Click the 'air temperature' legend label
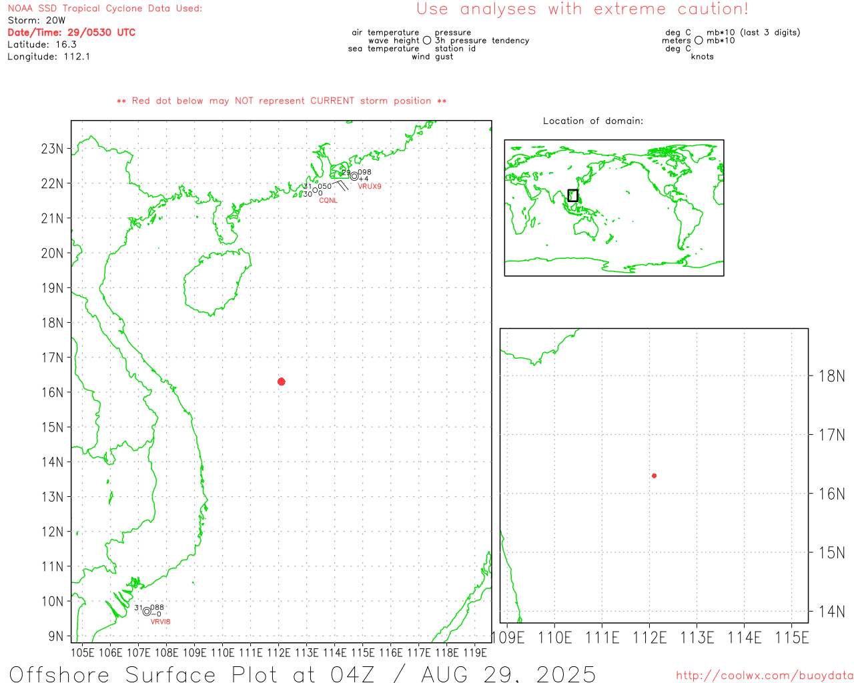854x683 pixels. [x=386, y=33]
